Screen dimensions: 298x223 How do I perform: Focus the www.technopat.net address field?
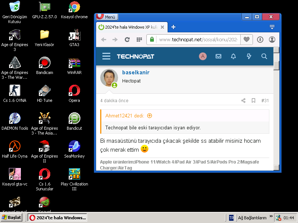coord(198,40)
